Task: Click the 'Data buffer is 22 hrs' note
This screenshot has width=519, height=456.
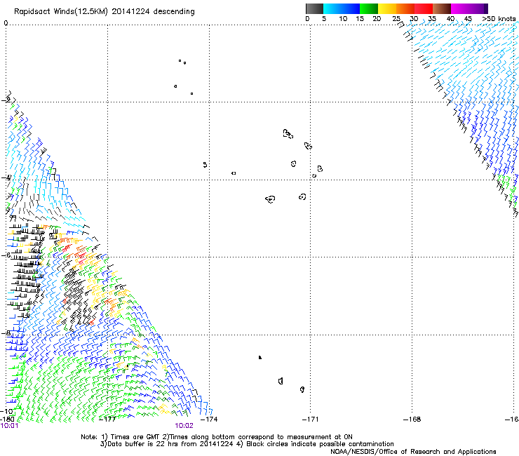Action: (x=166, y=444)
